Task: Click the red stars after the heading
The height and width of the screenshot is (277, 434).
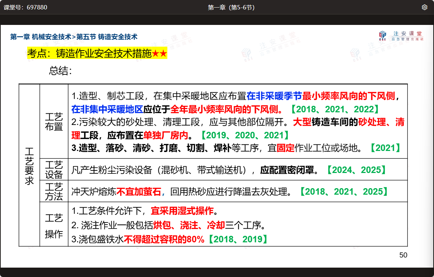Action: click(x=159, y=54)
